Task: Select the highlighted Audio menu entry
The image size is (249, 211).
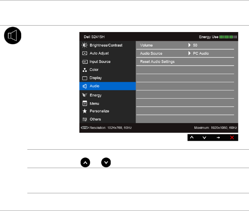Action: point(108,86)
